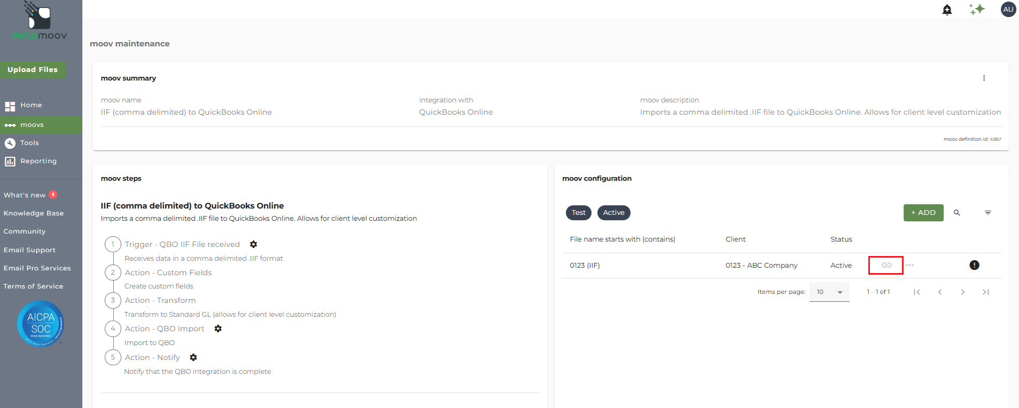Click the link icon for 0123 (IIF) row
This screenshot has width=1019, height=408.
[x=886, y=265]
